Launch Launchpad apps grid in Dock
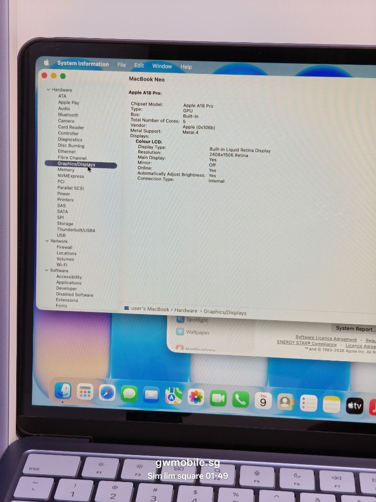The image size is (376, 502). coord(85,391)
